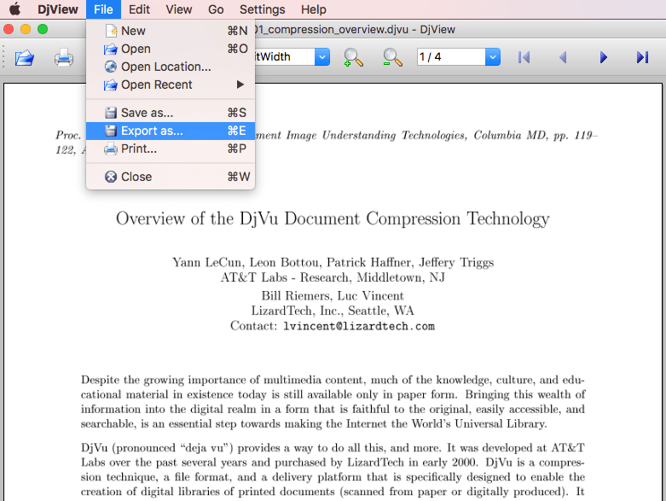Viewport: 666px width, 501px height.
Task: Click the File menu bar item
Action: coord(103,9)
